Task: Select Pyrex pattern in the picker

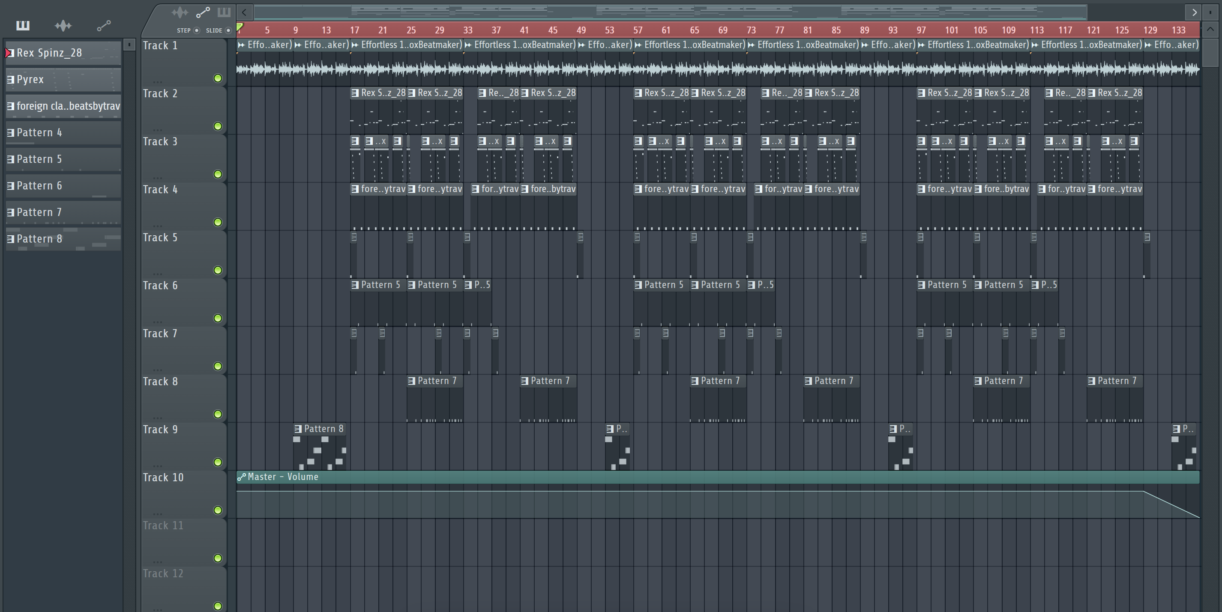Action: click(63, 79)
